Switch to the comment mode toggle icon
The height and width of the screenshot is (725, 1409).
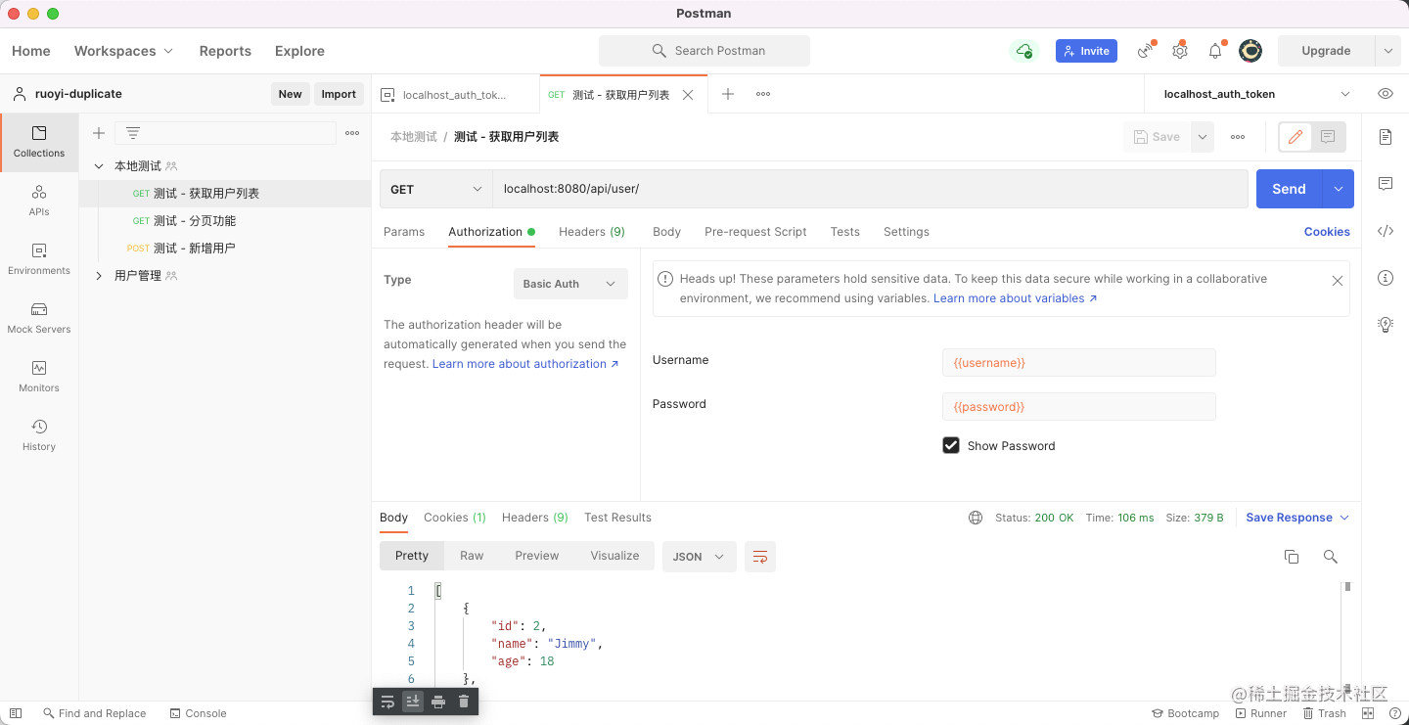(x=1328, y=137)
